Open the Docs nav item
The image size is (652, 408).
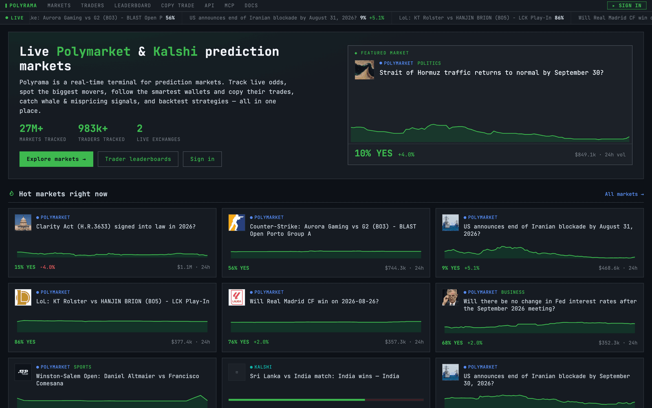[x=251, y=6]
